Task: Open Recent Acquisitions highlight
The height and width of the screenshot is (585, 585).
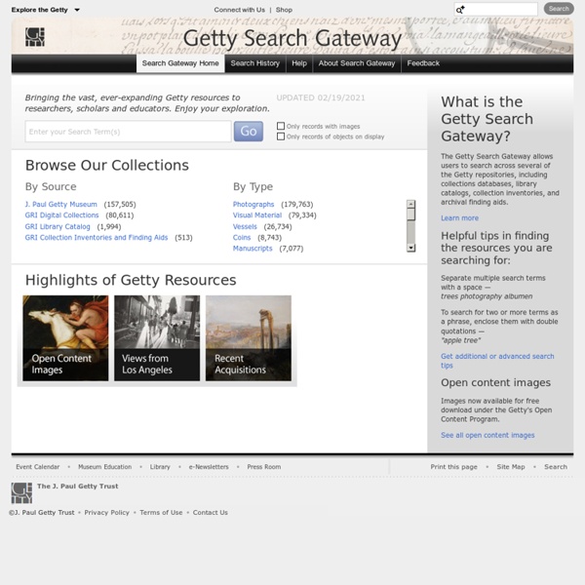Action: [x=249, y=338]
